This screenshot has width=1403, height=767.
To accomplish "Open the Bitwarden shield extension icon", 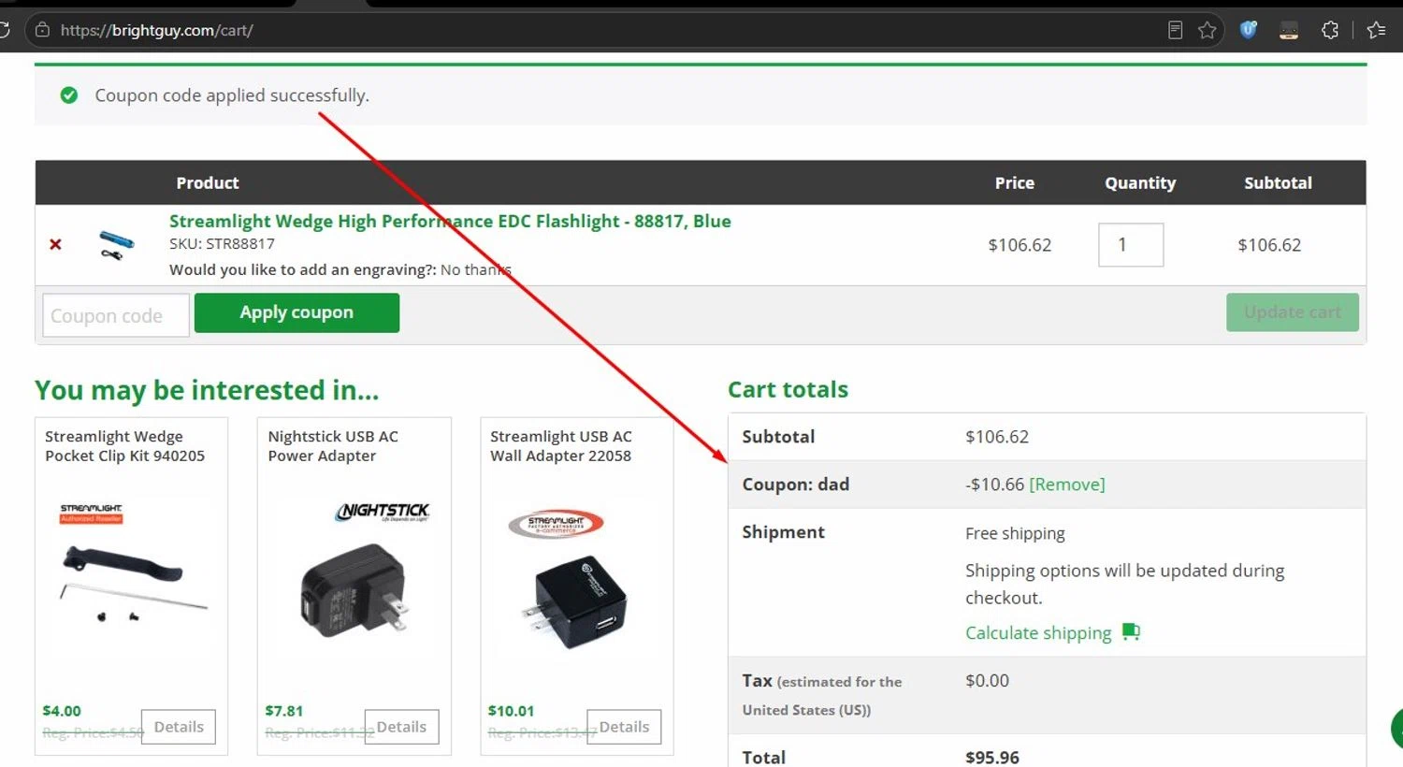I will tap(1249, 30).
